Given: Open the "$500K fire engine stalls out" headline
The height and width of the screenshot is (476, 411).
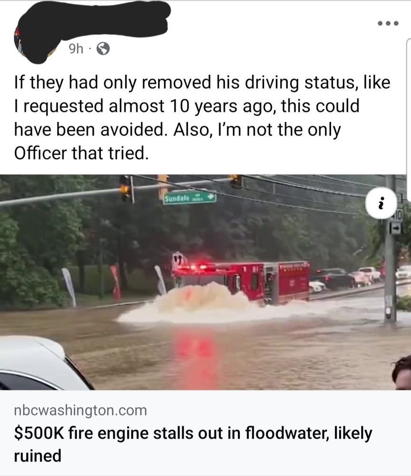Looking at the screenshot, I should [193, 444].
